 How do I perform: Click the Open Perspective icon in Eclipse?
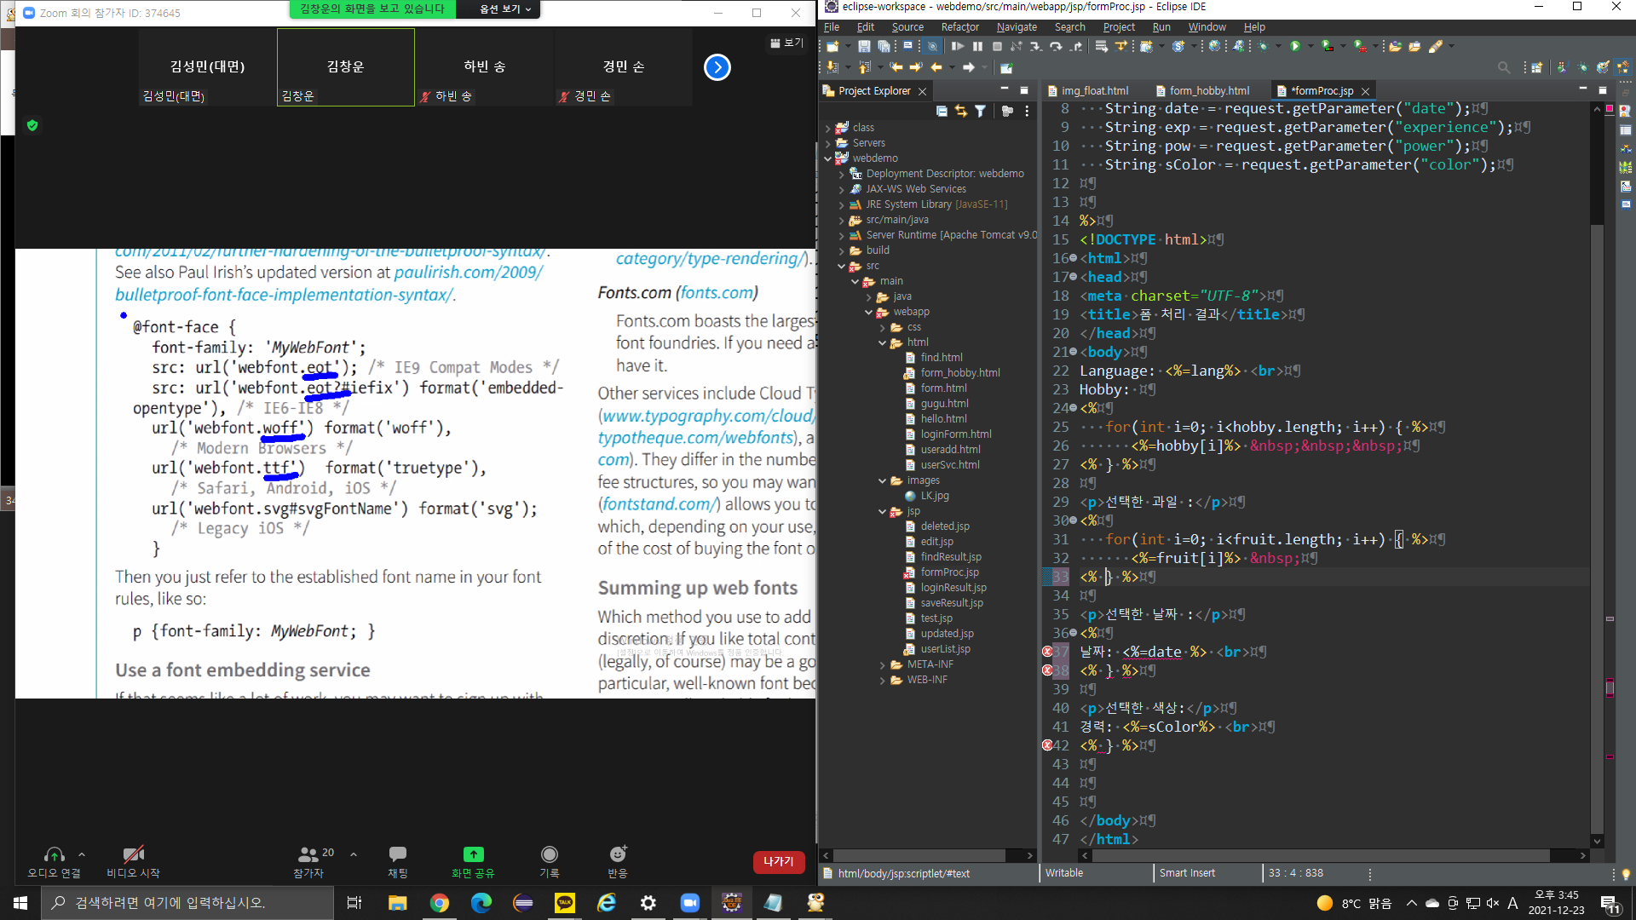click(x=1537, y=67)
